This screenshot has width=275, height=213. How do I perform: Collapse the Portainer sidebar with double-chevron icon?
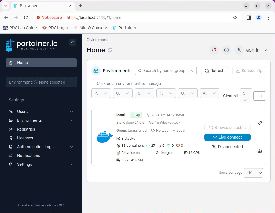coord(73,42)
